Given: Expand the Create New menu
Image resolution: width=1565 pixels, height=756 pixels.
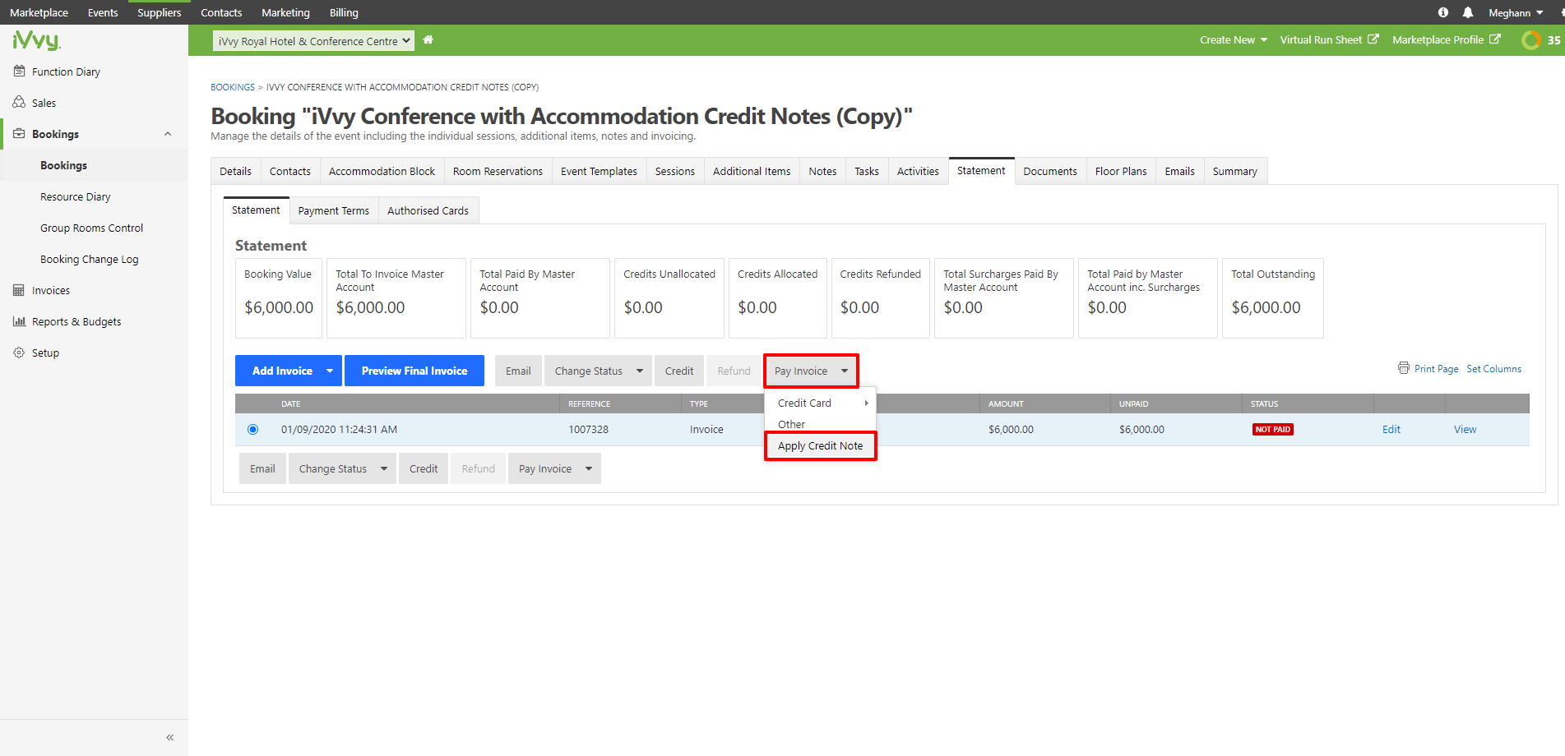Looking at the screenshot, I should click(x=1233, y=39).
